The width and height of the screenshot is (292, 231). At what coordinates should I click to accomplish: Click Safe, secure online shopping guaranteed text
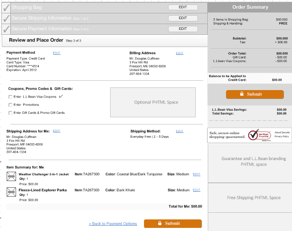click(x=227, y=135)
